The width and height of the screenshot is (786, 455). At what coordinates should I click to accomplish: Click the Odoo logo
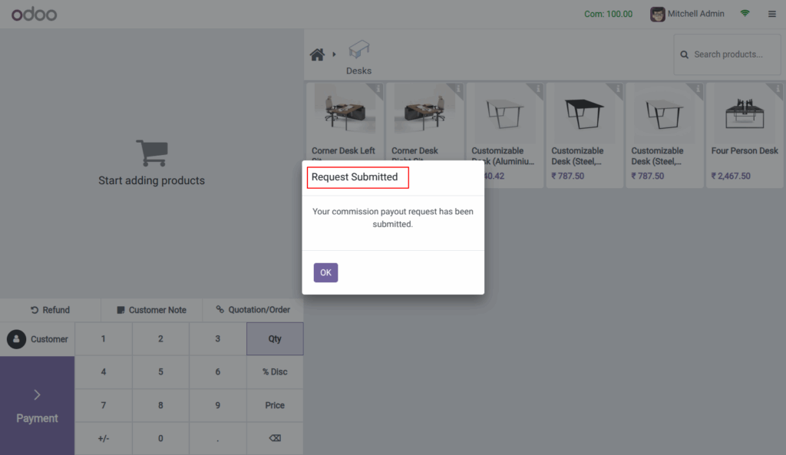pyautogui.click(x=34, y=13)
